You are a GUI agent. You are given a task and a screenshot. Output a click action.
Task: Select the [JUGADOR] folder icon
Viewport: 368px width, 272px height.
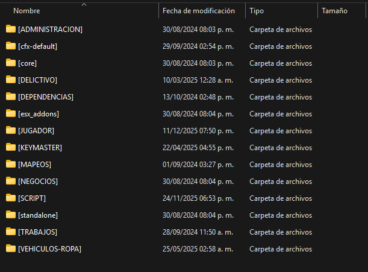pos(11,130)
